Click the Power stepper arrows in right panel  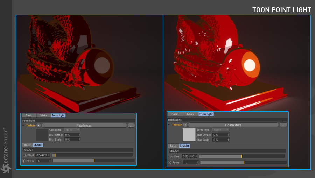pos(197,162)
